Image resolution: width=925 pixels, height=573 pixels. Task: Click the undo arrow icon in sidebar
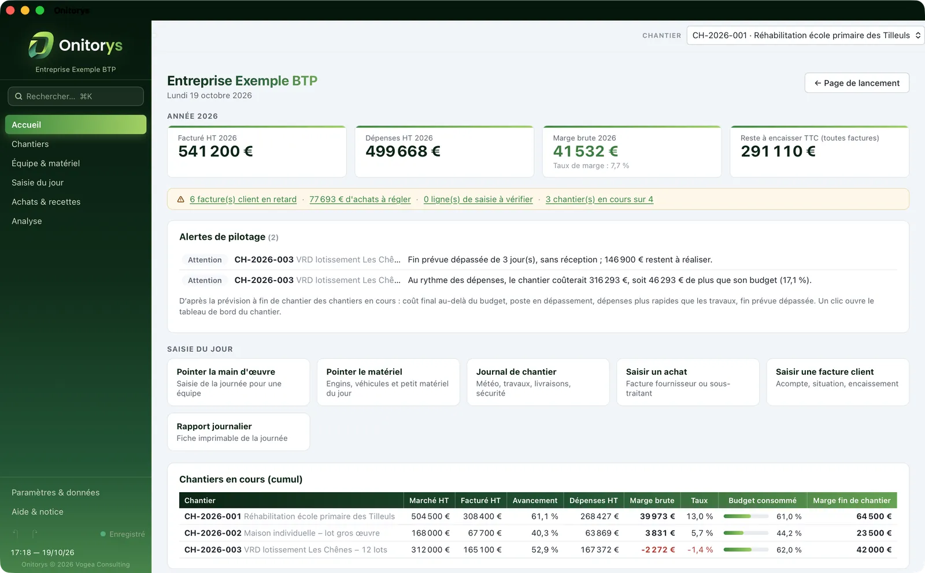pos(16,534)
